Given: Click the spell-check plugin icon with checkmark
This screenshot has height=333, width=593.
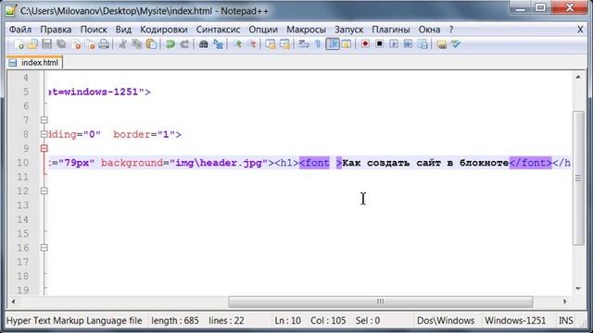Looking at the screenshot, I should click(x=456, y=44).
